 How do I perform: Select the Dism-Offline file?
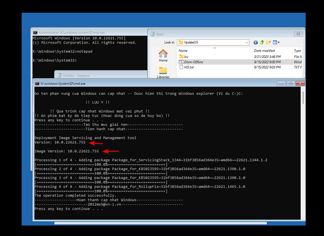tap(191, 62)
